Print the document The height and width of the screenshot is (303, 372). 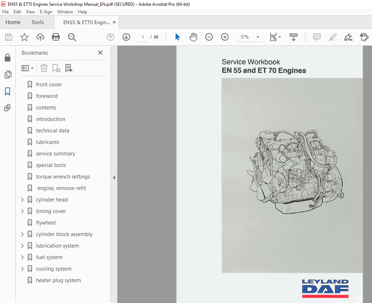(x=56, y=37)
